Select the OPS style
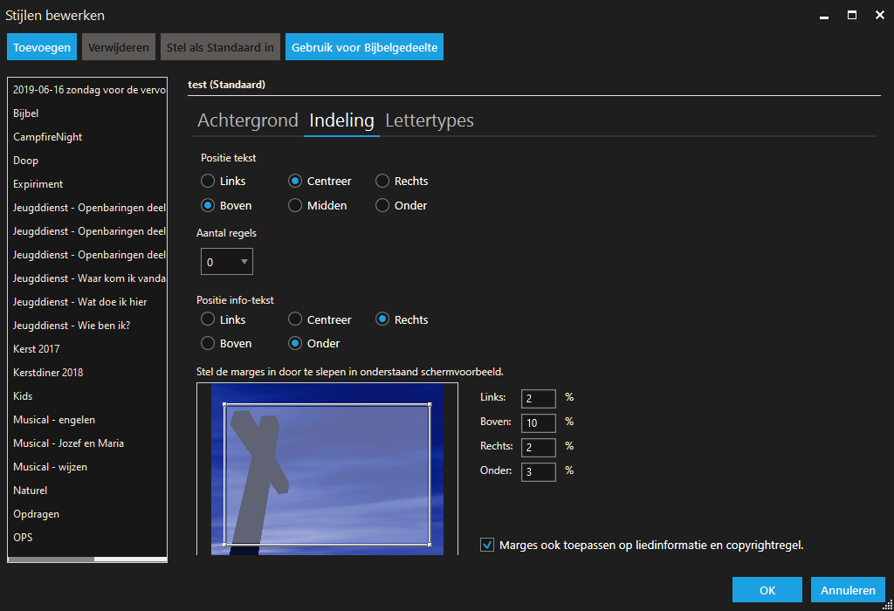Screen dimensions: 894x611 tap(87, 538)
